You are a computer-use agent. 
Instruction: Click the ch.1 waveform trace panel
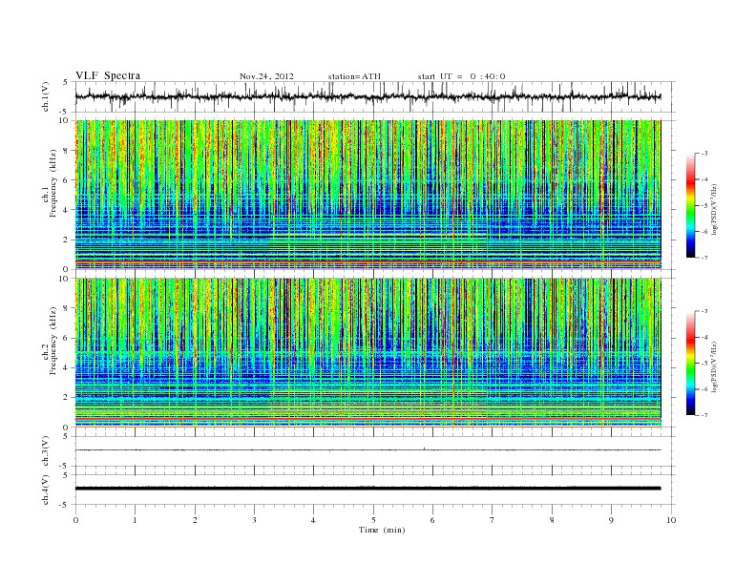[x=375, y=96]
